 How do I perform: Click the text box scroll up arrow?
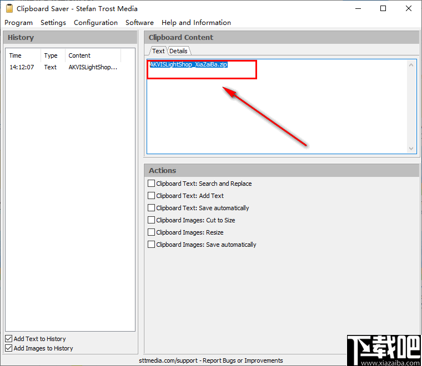click(x=411, y=65)
